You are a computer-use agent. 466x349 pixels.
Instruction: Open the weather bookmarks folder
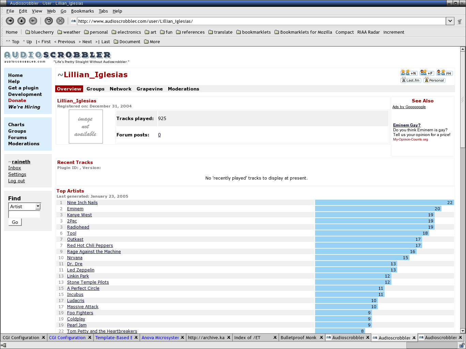click(69, 32)
